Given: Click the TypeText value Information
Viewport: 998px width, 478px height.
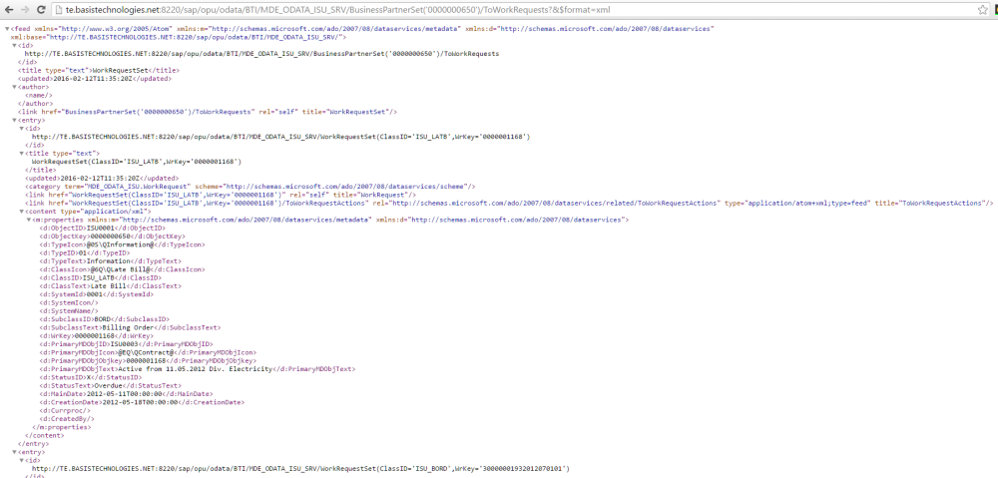Looking at the screenshot, I should pyautogui.click(x=109, y=261).
